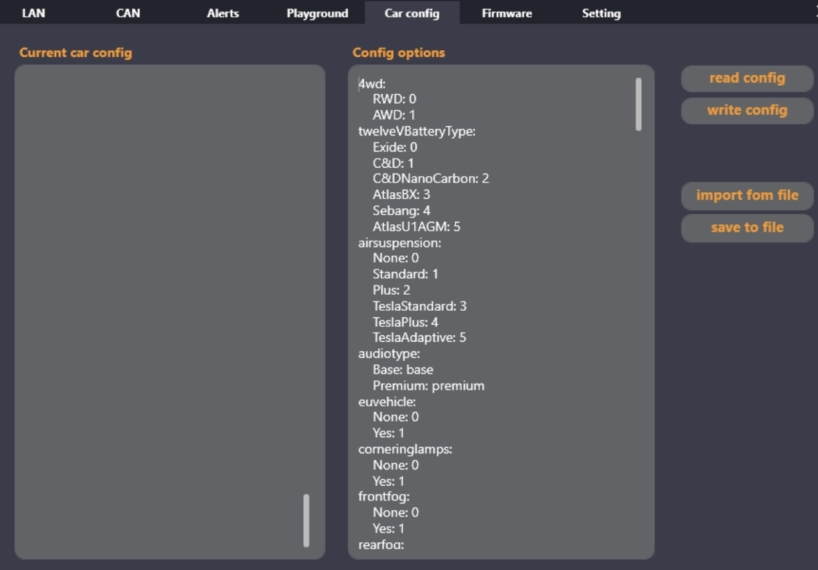818x570 pixels.
Task: Click the Config options scrollbar thumb
Action: [638, 104]
